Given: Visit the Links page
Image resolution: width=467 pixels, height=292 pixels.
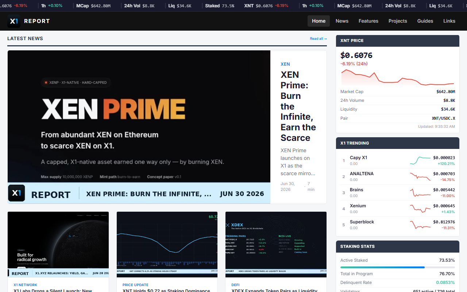Looking at the screenshot, I should [449, 21].
